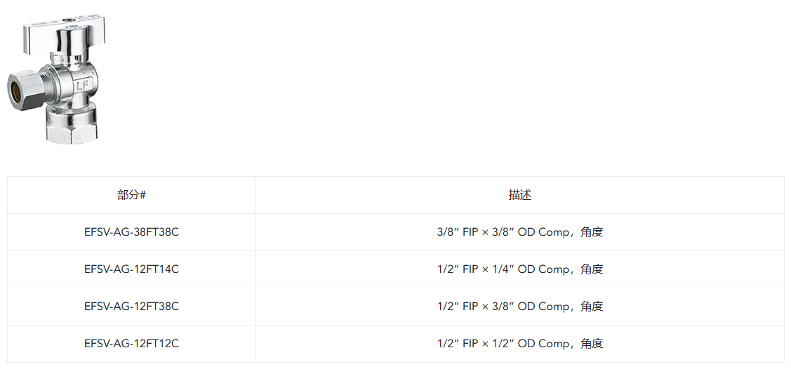791x369 pixels.
Task: Click 角度 in the 12FT38C row description
Action: point(592,307)
